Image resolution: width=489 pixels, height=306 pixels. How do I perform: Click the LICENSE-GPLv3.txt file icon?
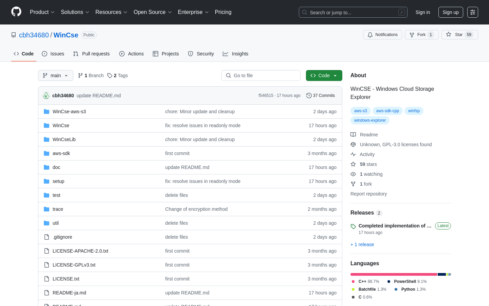[47, 265]
